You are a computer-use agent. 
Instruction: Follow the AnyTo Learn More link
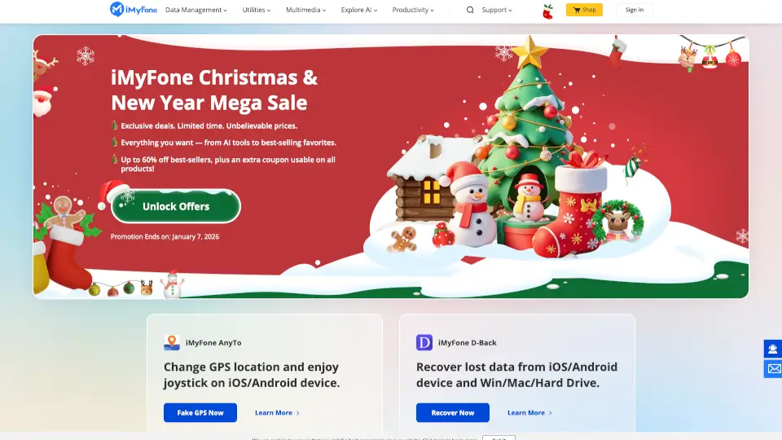click(x=277, y=412)
